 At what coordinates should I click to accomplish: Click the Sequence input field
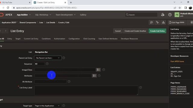tap(40, 64)
